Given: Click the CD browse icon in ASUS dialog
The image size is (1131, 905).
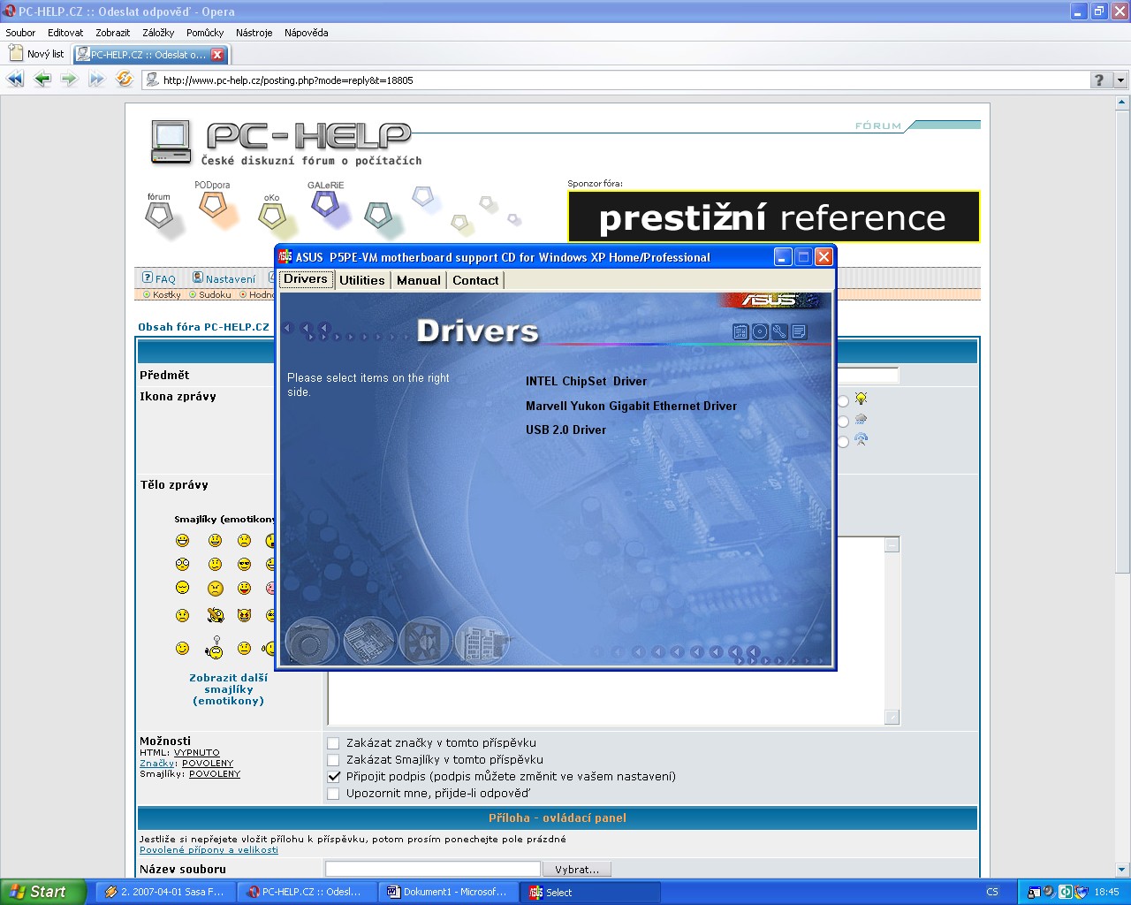Looking at the screenshot, I should pyautogui.click(x=760, y=332).
